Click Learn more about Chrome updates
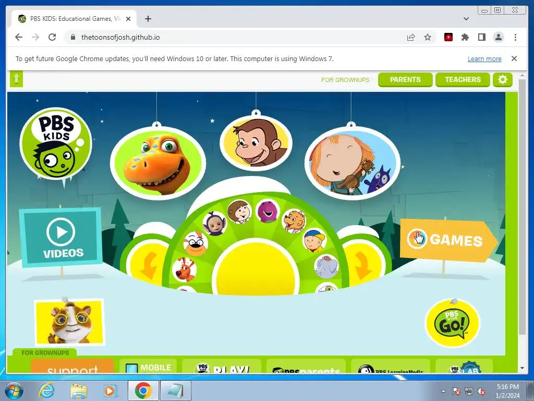The width and height of the screenshot is (534, 401). click(x=484, y=58)
